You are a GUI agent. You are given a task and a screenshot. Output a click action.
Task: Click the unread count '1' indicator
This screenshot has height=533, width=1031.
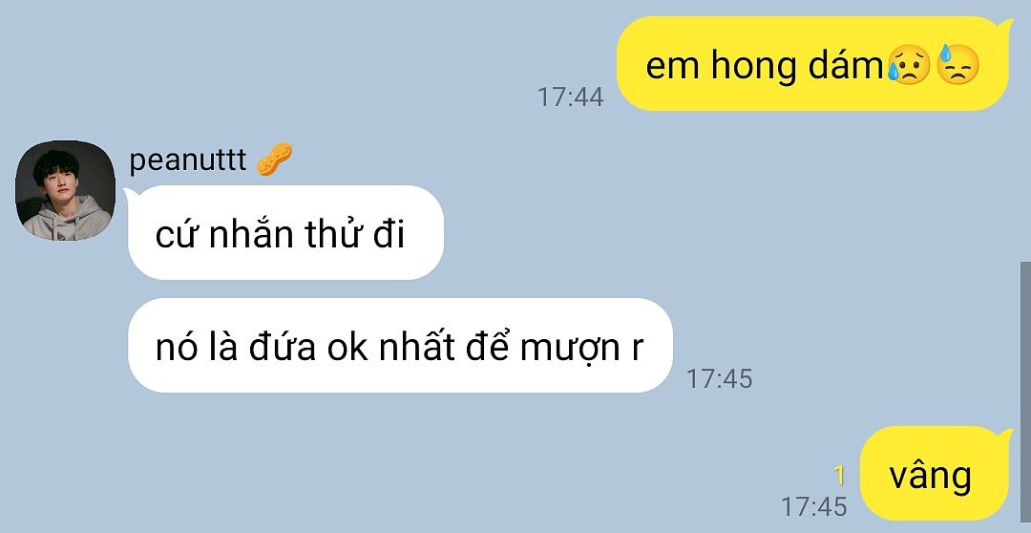click(839, 475)
